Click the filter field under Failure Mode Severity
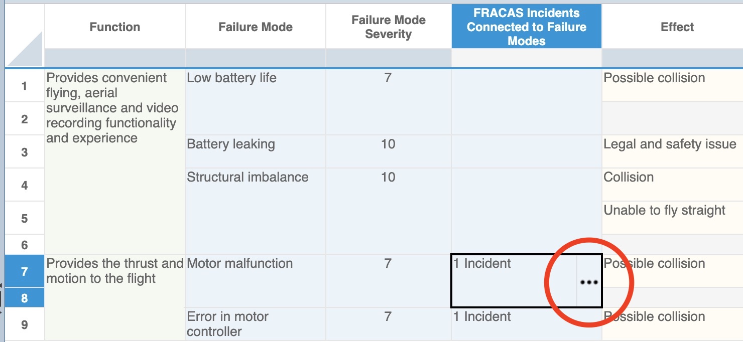743x342 pixels. point(388,58)
